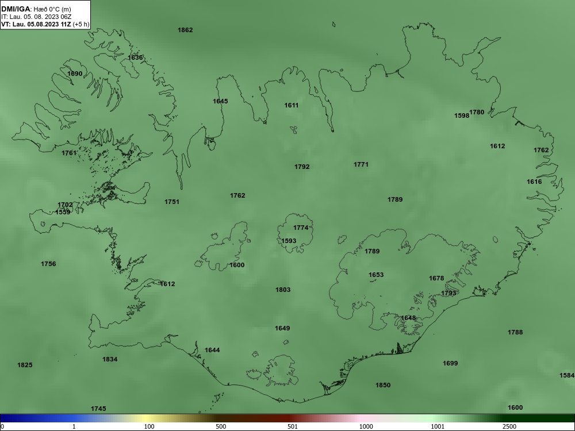
Task: Click the 500 label on the color scale
Action: coord(221,426)
